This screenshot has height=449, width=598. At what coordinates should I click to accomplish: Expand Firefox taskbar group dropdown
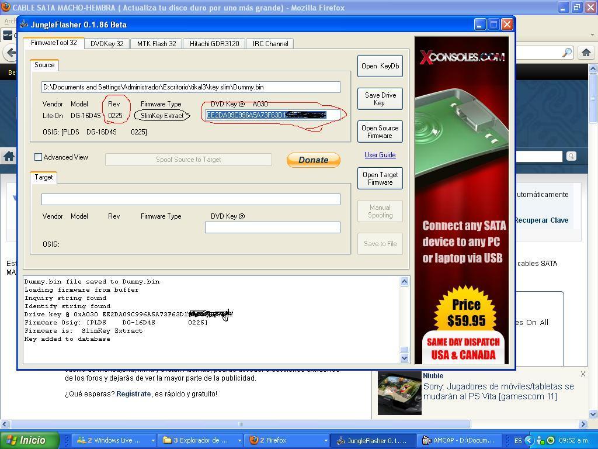326,440
